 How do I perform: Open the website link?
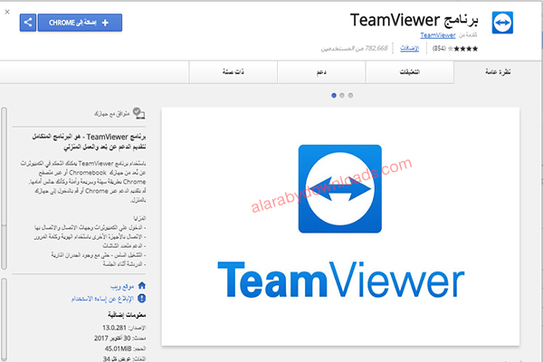click(x=122, y=287)
